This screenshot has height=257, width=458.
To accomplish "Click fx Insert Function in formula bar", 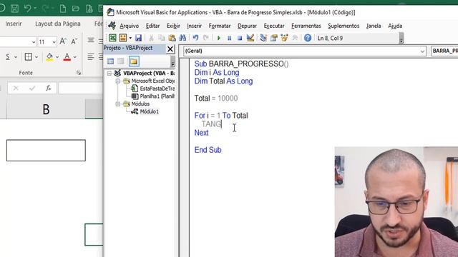I will (48, 88).
